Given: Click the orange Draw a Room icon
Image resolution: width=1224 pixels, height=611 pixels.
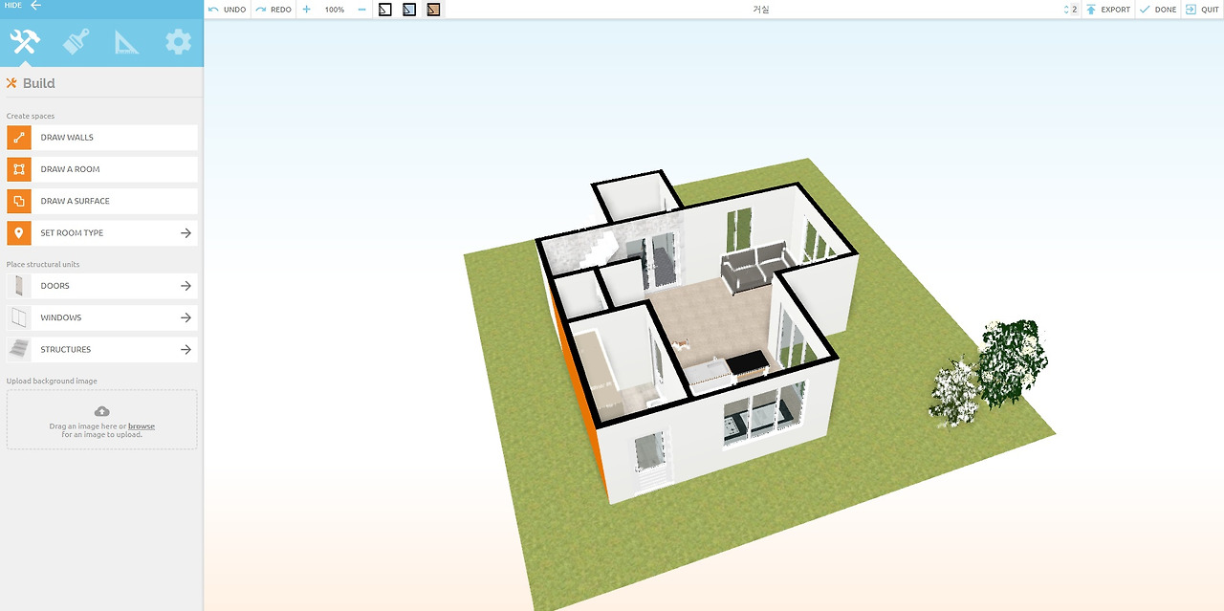Looking at the screenshot, I should 19,169.
